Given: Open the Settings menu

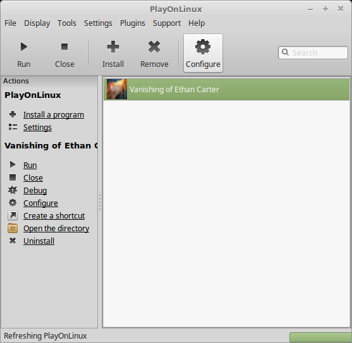Looking at the screenshot, I should pyautogui.click(x=98, y=23).
